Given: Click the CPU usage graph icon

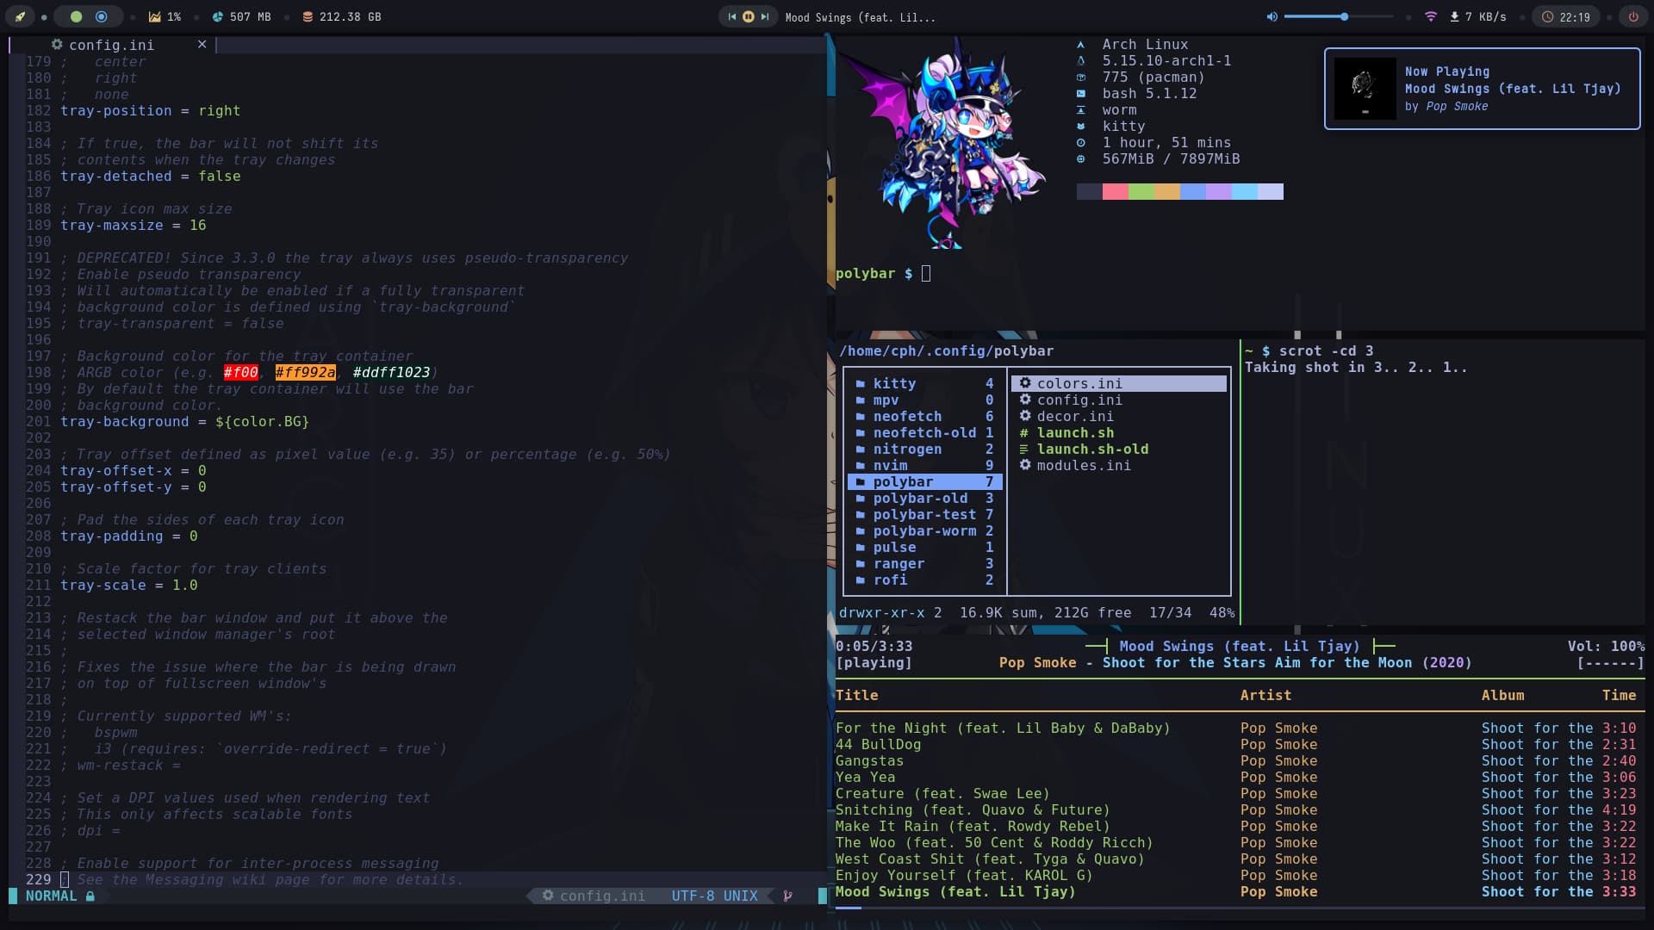Looking at the screenshot, I should 154,16.
